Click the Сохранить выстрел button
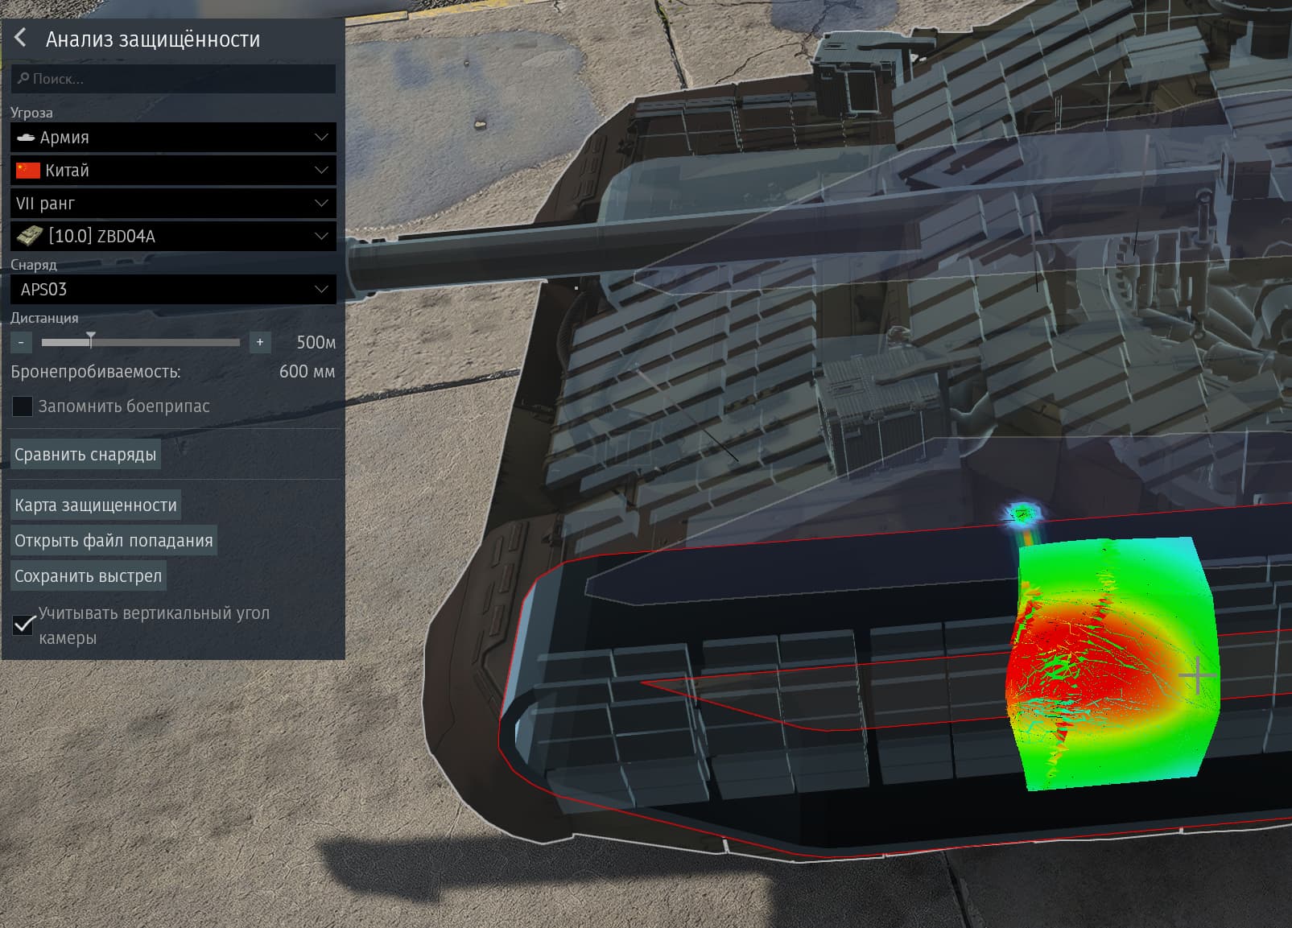This screenshot has height=928, width=1292. coord(89,576)
